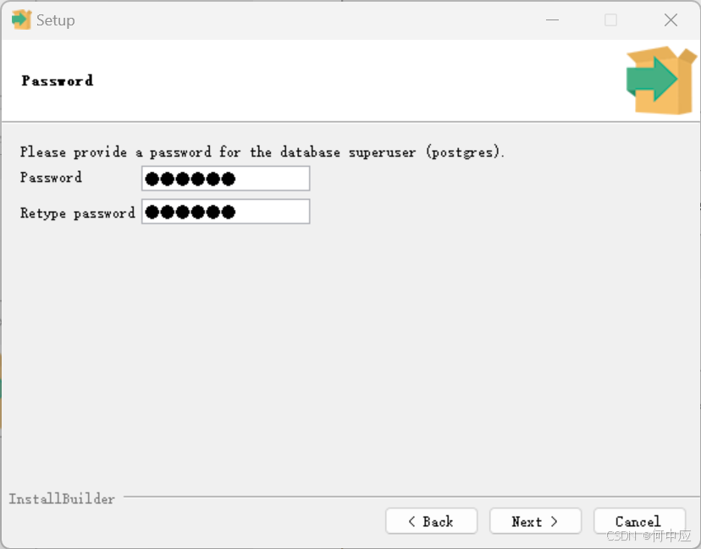Click the InstallBuilder label
The height and width of the screenshot is (549, 701).
point(62,498)
